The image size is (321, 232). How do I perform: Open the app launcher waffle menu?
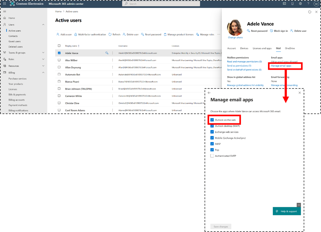click(4, 4)
